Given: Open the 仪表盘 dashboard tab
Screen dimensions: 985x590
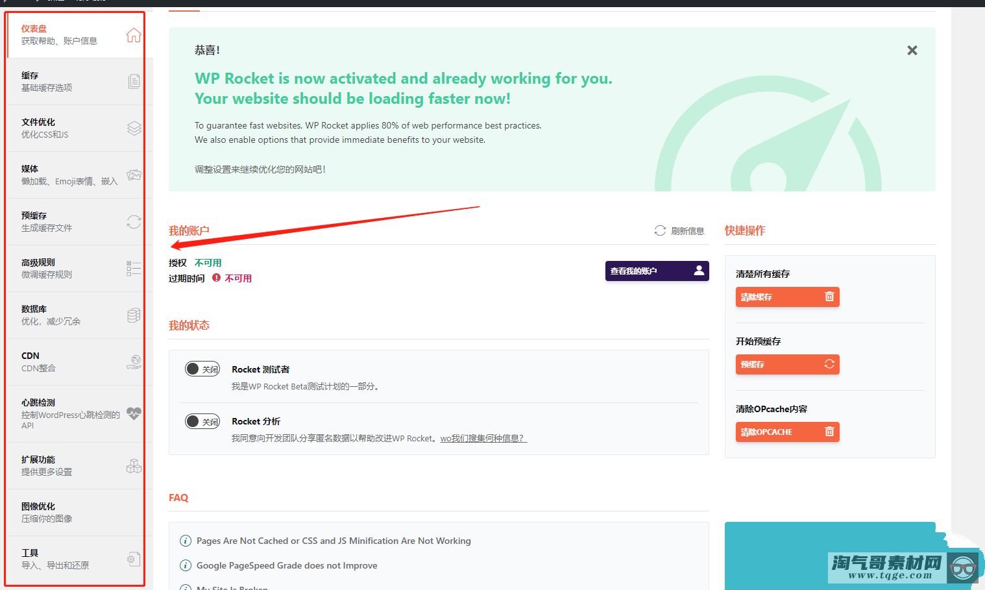Looking at the screenshot, I should point(80,35).
